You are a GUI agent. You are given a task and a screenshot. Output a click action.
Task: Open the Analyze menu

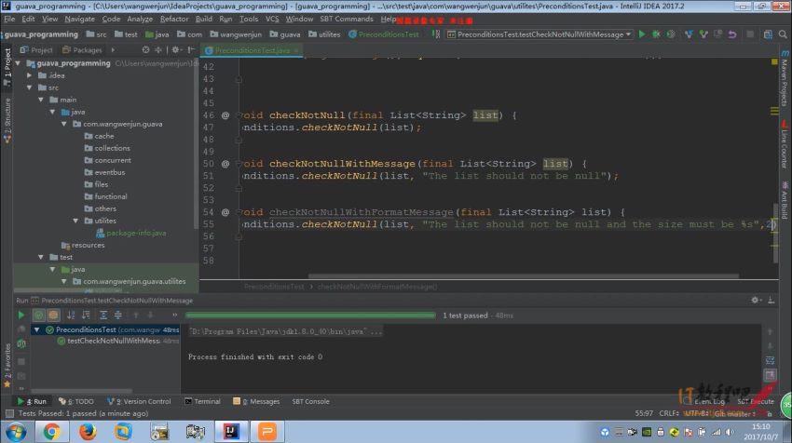click(140, 19)
